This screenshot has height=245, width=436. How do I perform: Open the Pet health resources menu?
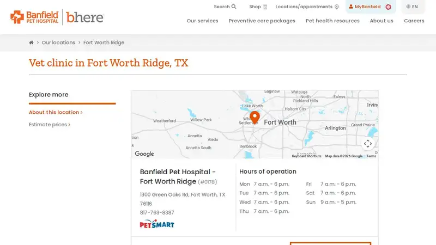(x=332, y=21)
